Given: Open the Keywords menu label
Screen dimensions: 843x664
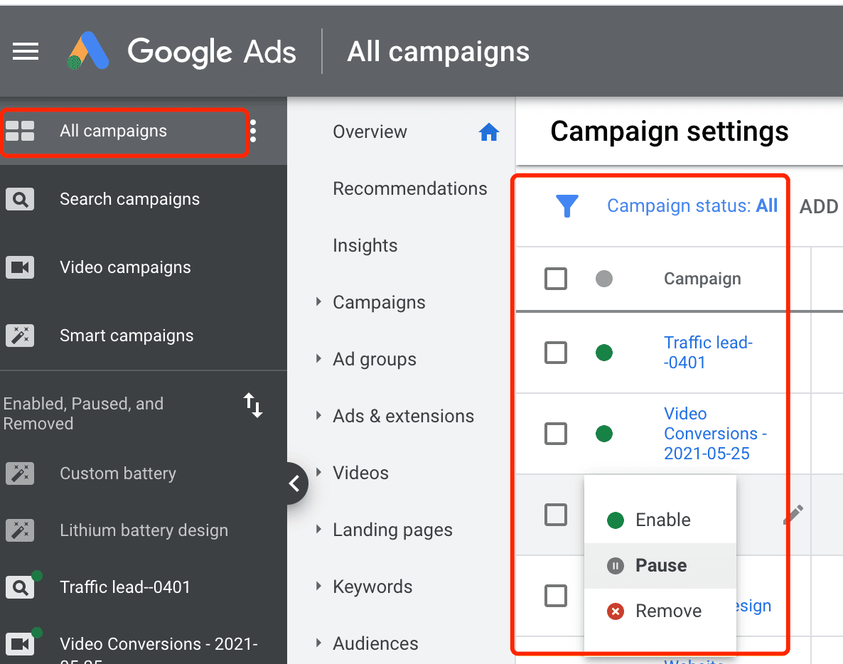Looking at the screenshot, I should coord(372,587).
